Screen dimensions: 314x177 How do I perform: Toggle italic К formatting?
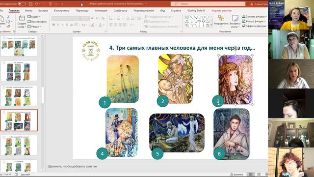pos(58,25)
